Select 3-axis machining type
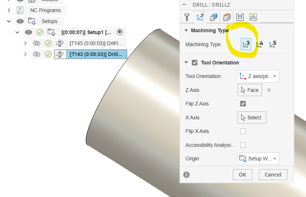Viewport: 306px width, 197px height. (x=246, y=44)
